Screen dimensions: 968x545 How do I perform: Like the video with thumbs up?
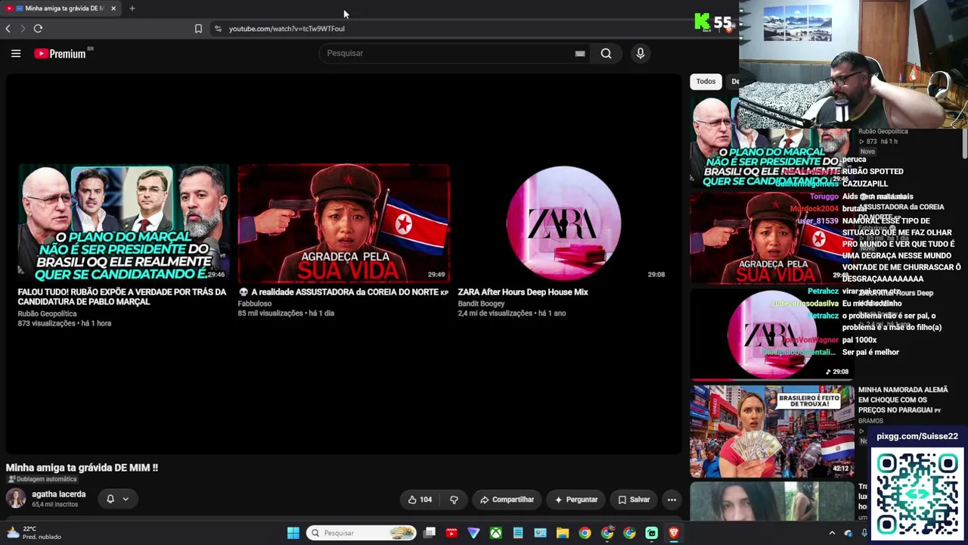click(420, 500)
